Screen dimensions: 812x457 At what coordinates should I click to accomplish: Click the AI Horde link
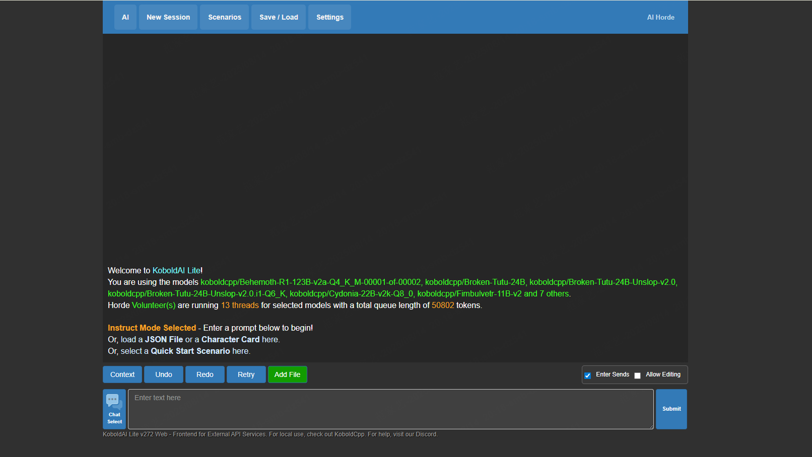click(x=660, y=17)
